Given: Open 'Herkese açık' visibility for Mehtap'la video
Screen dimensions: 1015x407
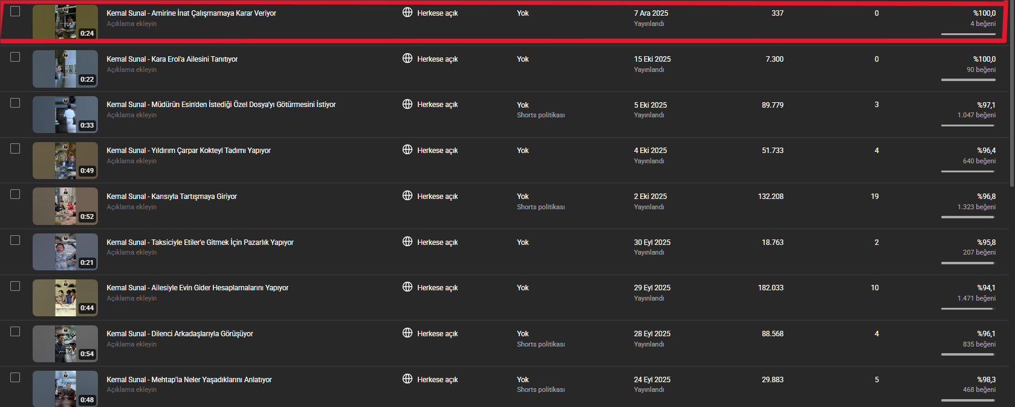Looking at the screenshot, I should point(437,380).
